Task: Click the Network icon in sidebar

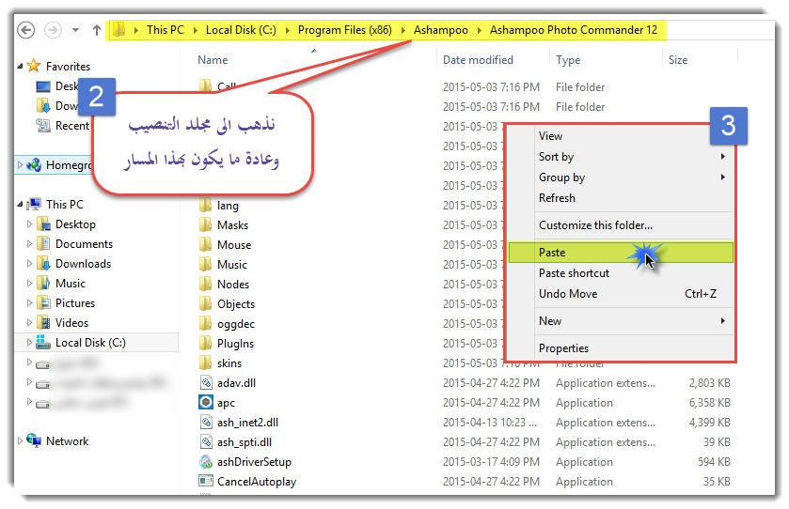Action: 34,440
